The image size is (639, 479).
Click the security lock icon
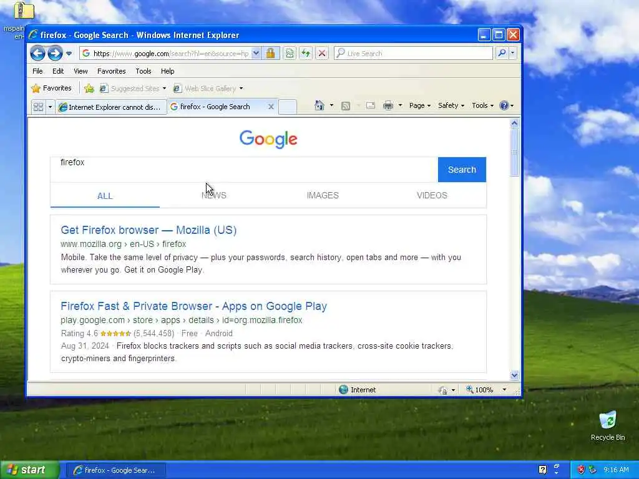[x=270, y=54]
